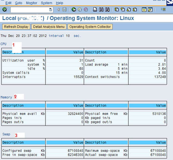Viewport: 173px width, 160px height.
Task: Click the Print icon
Action: 95,10
